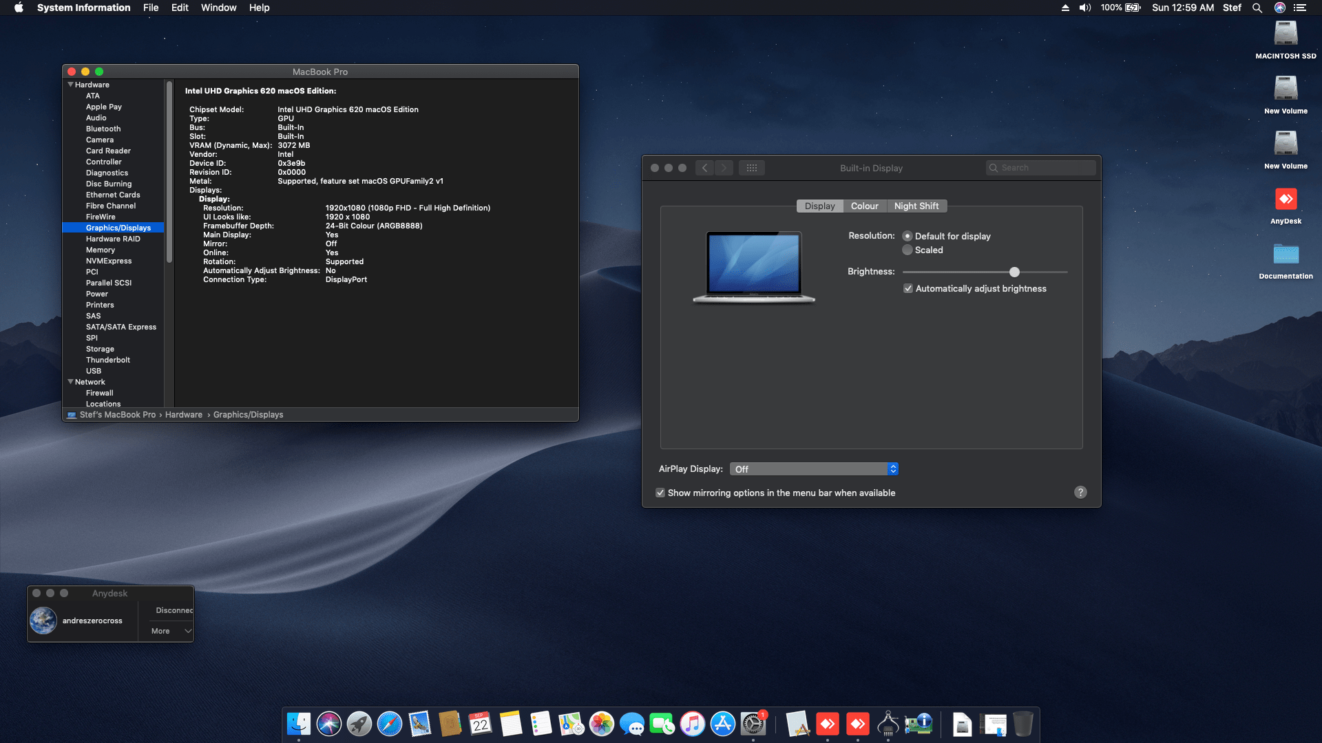The height and width of the screenshot is (743, 1322).
Task: Launch System Preferences from the dock
Action: tap(753, 724)
